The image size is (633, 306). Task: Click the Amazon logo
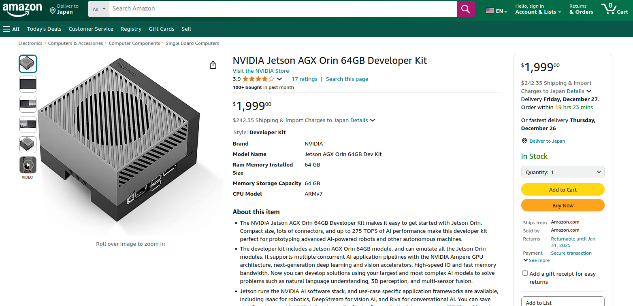22,10
